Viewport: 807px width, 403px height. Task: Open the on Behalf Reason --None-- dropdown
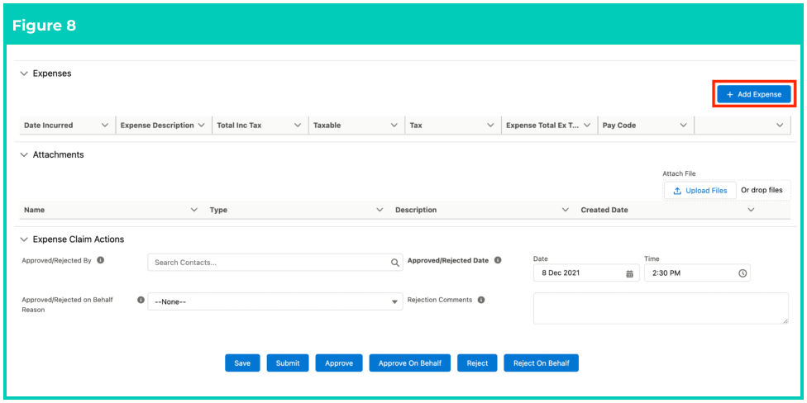pyautogui.click(x=275, y=301)
